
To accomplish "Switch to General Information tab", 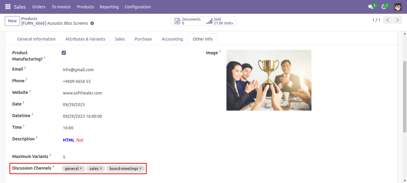I will (36, 39).
